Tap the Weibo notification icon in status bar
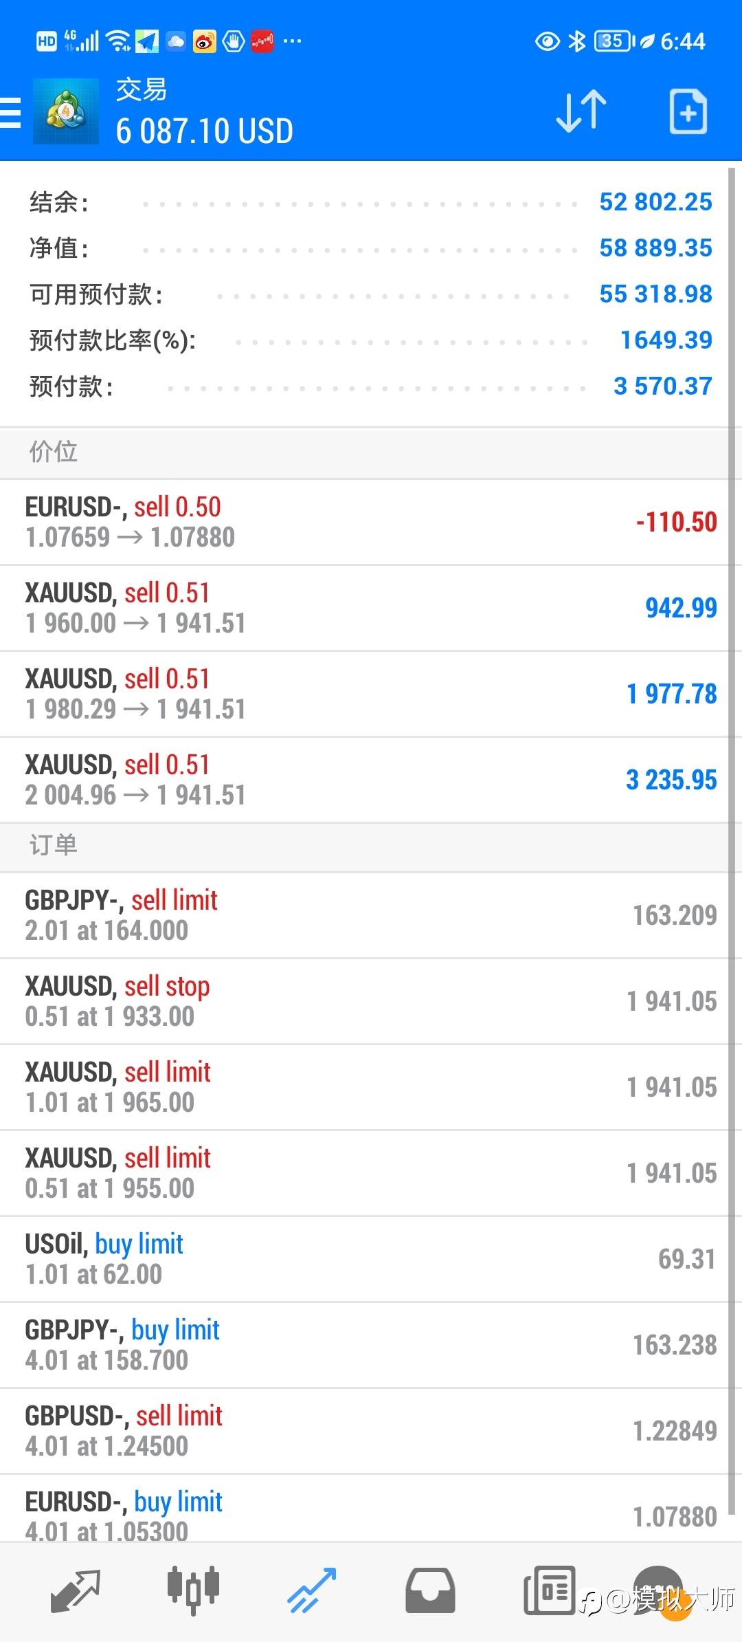Image resolution: width=742 pixels, height=1642 pixels. tap(204, 41)
